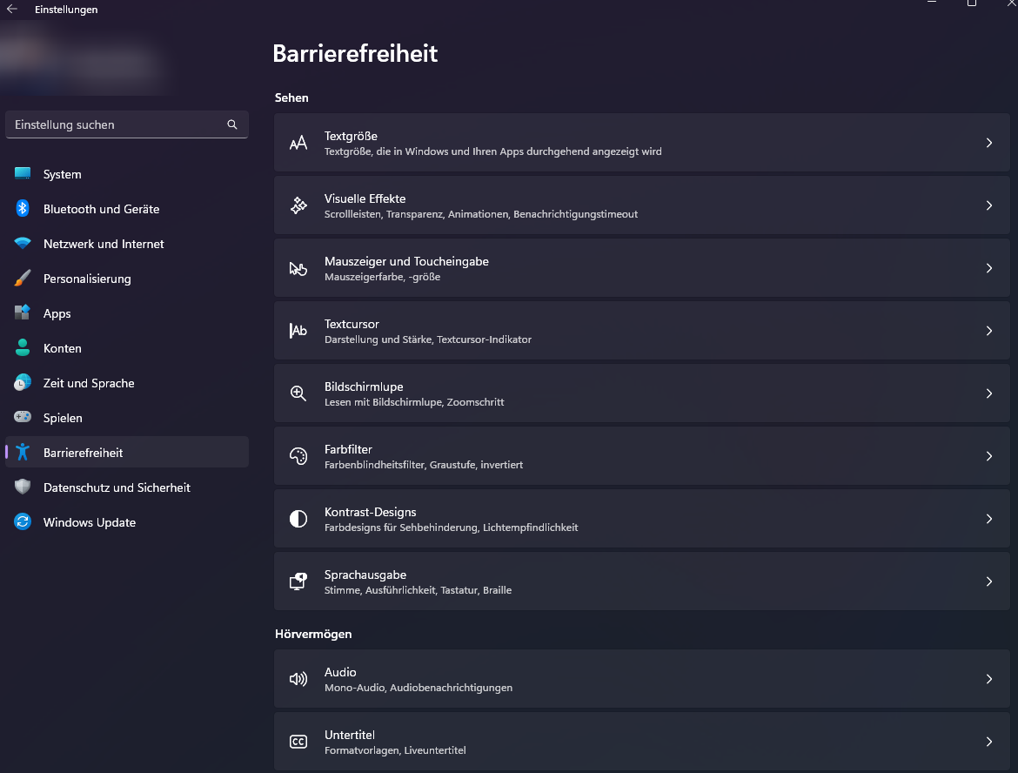Open Audio settings via its chevron

point(989,679)
